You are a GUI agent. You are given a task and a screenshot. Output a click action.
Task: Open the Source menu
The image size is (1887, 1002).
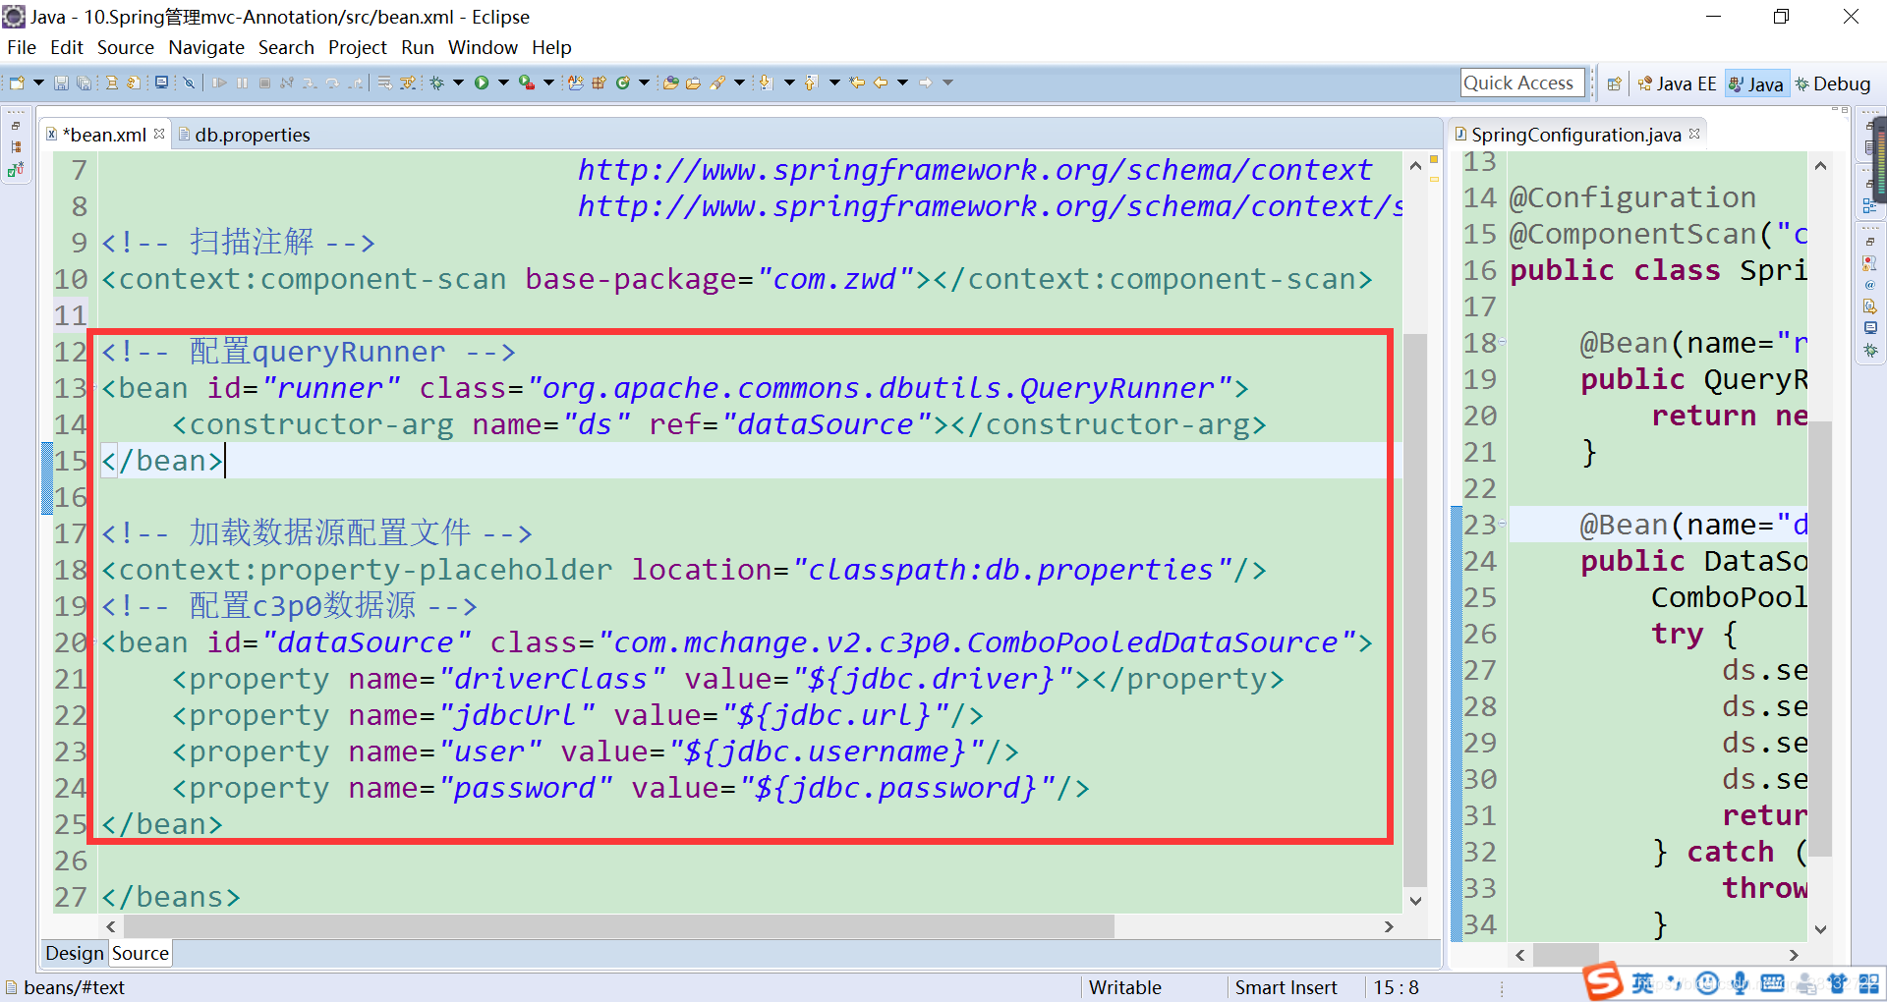click(126, 47)
